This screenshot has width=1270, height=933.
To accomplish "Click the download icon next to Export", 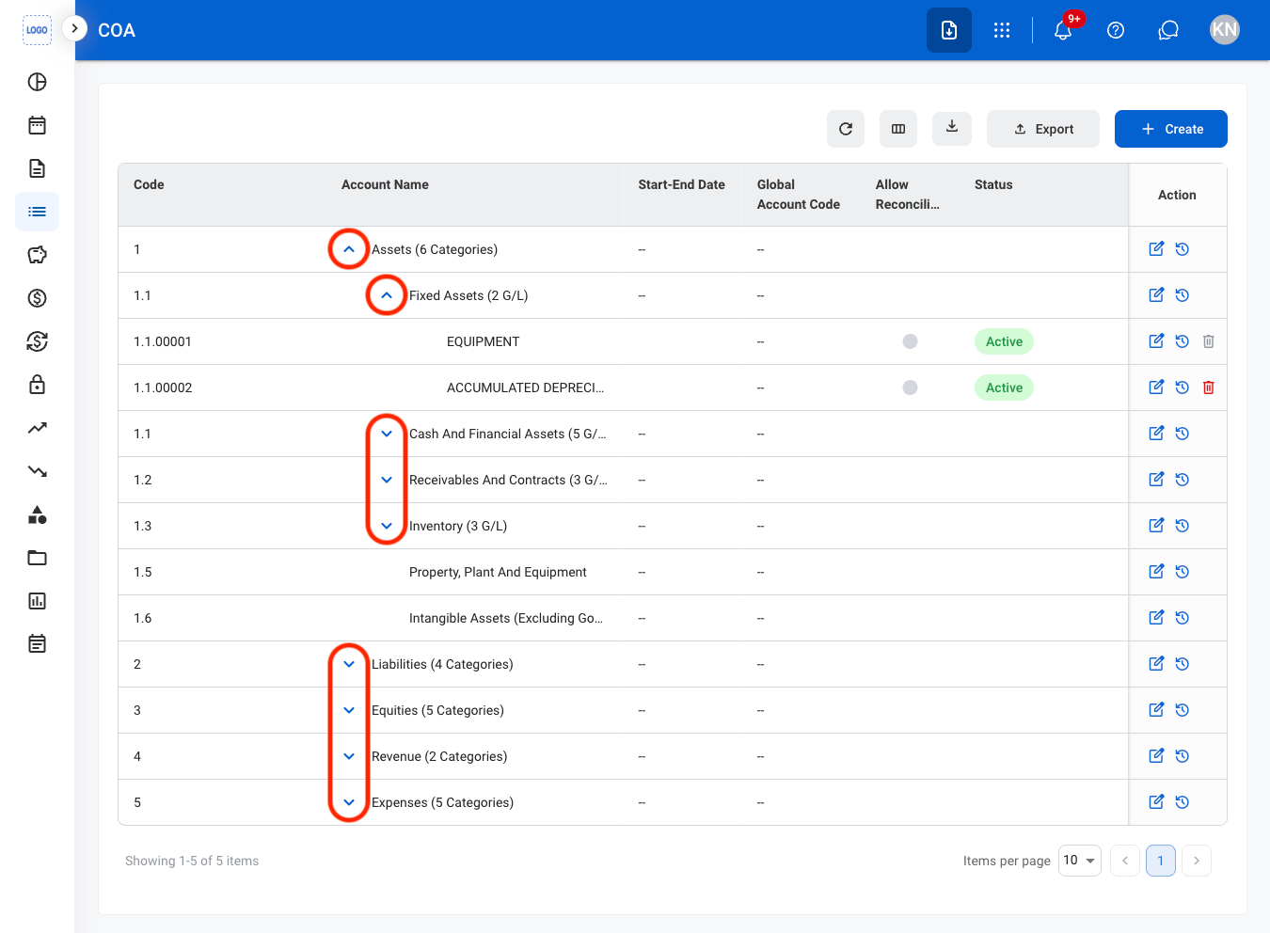I will (952, 128).
